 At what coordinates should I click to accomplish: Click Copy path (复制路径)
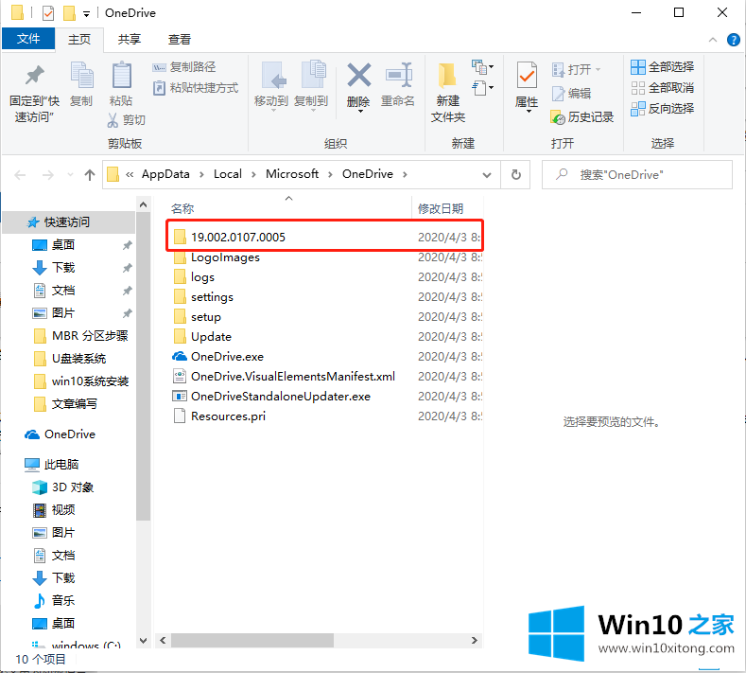[183, 67]
